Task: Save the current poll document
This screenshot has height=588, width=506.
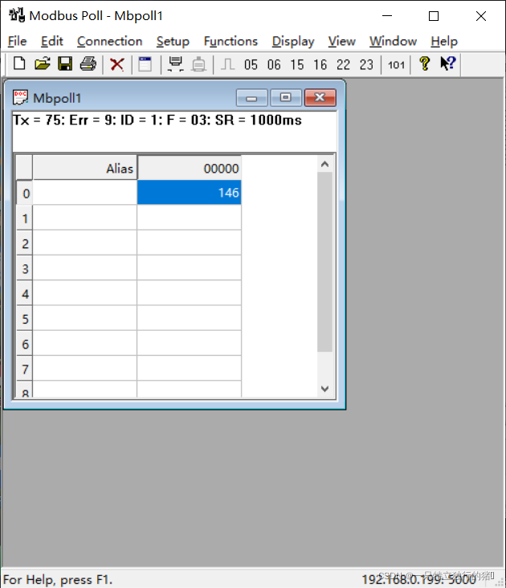Action: click(x=65, y=64)
